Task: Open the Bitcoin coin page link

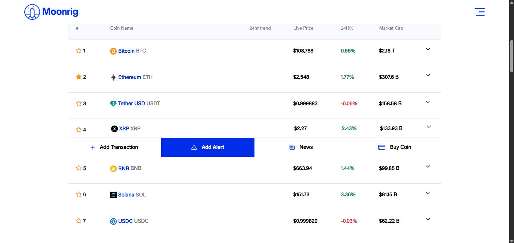Action: [x=126, y=51]
